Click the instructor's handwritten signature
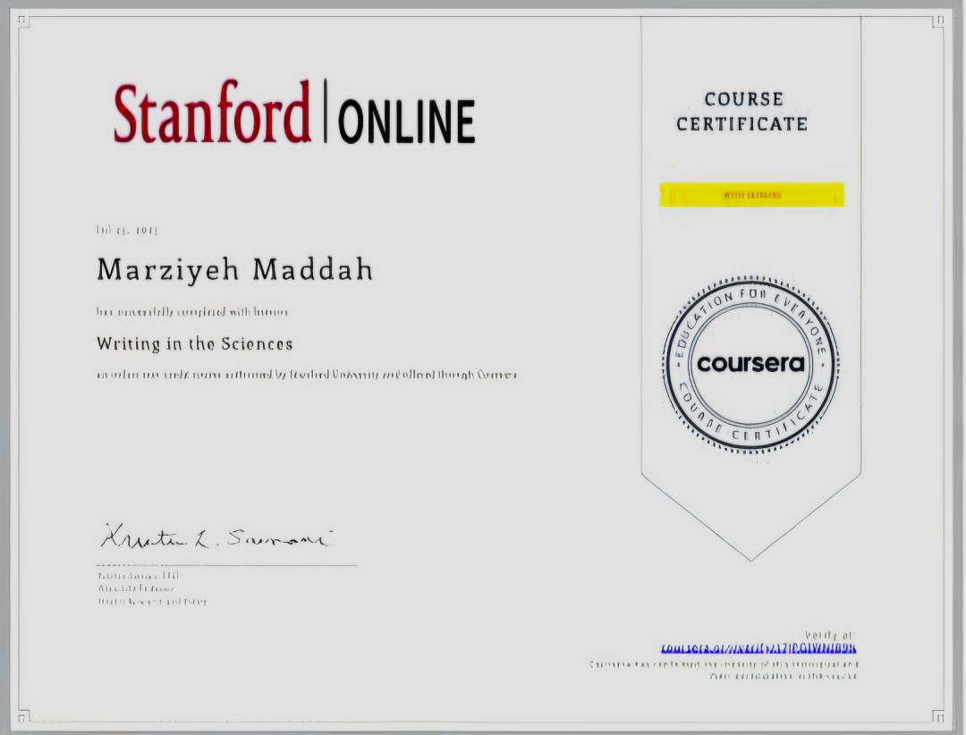Image resolution: width=966 pixels, height=735 pixels. pos(216,537)
